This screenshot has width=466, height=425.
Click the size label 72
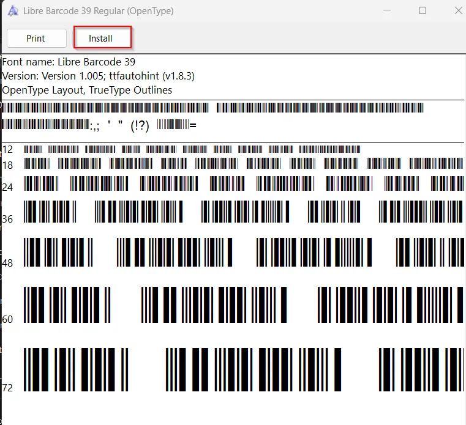[x=7, y=388]
